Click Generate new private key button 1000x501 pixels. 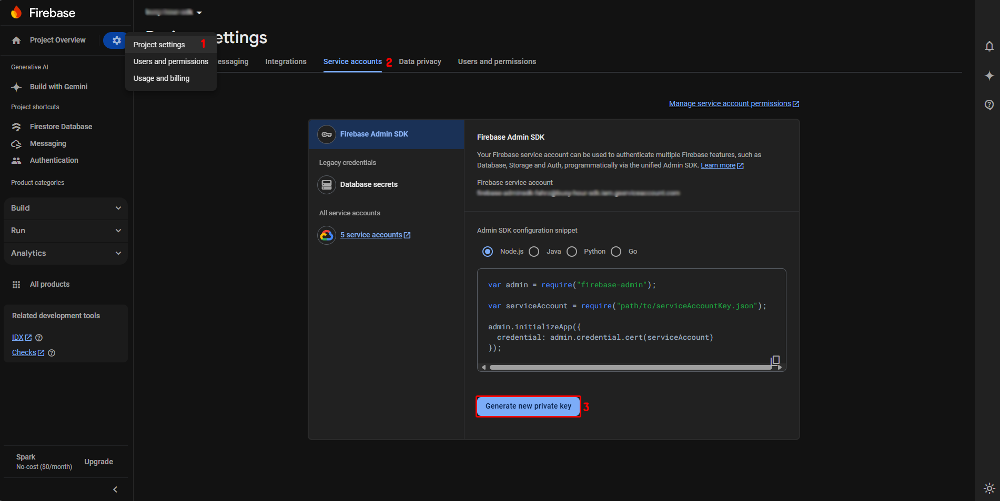pos(528,406)
